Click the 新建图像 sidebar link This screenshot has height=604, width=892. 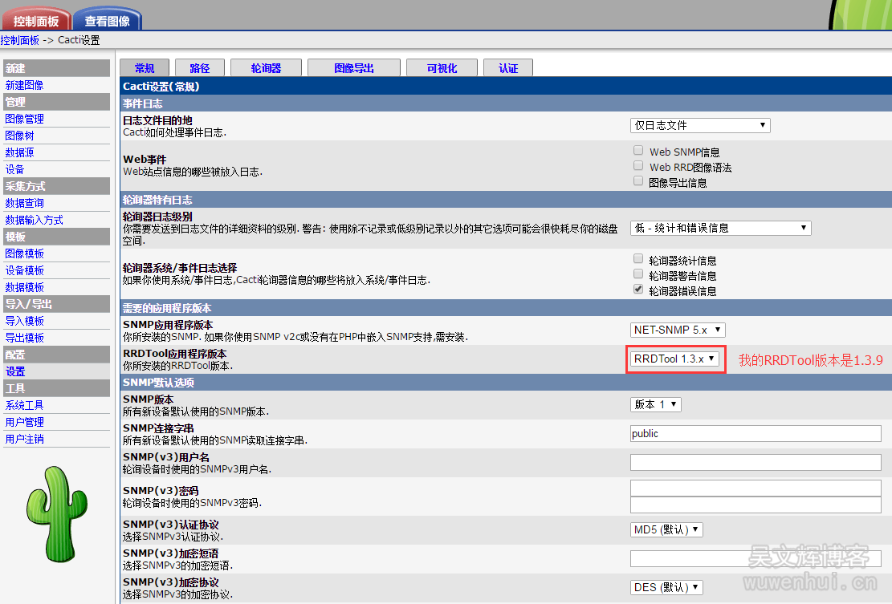24,85
